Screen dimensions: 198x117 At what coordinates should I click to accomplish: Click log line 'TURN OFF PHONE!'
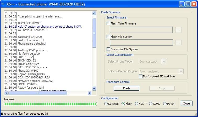29,23
